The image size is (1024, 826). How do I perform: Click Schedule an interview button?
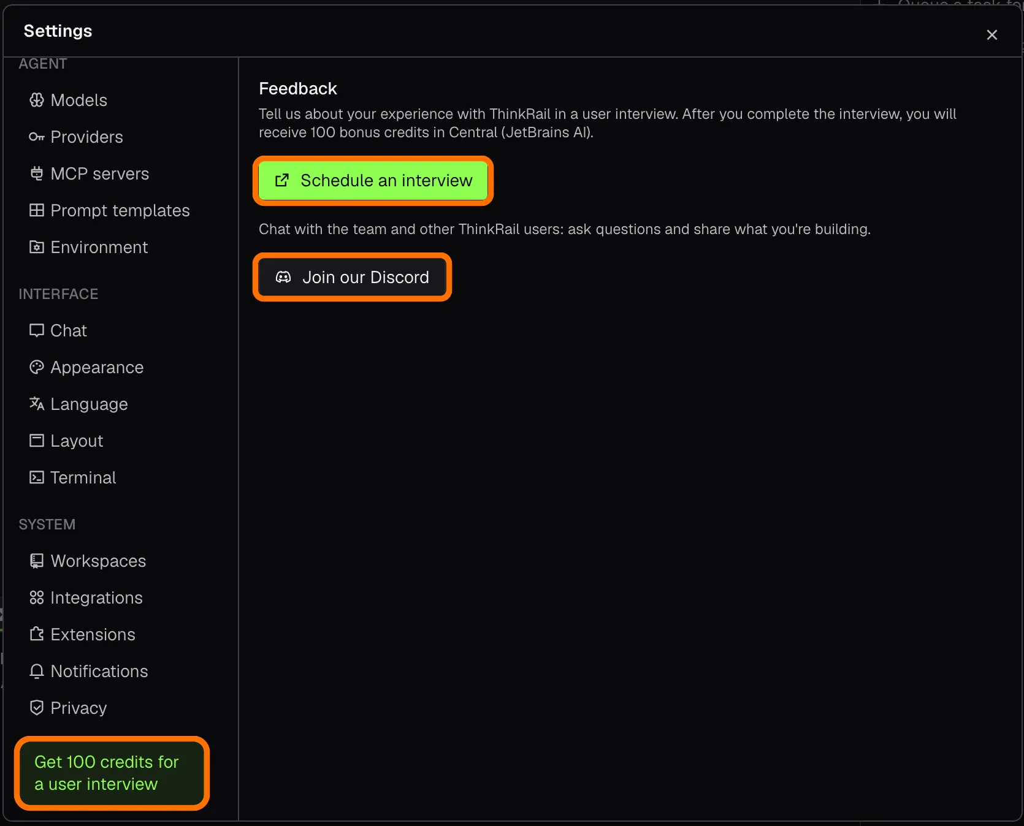click(373, 181)
